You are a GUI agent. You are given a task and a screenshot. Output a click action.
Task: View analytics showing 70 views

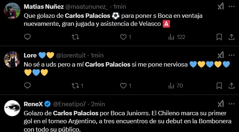point(175,86)
